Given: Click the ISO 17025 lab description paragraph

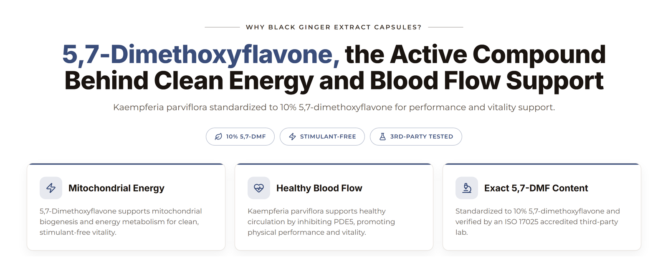Looking at the screenshot, I should pos(538,222).
